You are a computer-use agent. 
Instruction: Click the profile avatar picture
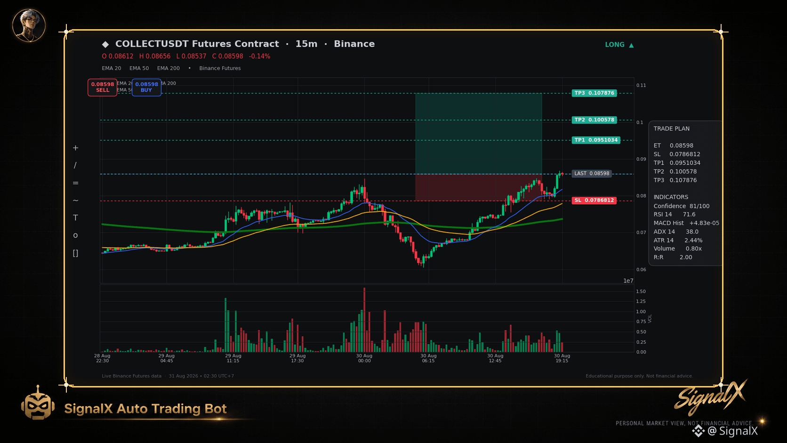pyautogui.click(x=29, y=25)
